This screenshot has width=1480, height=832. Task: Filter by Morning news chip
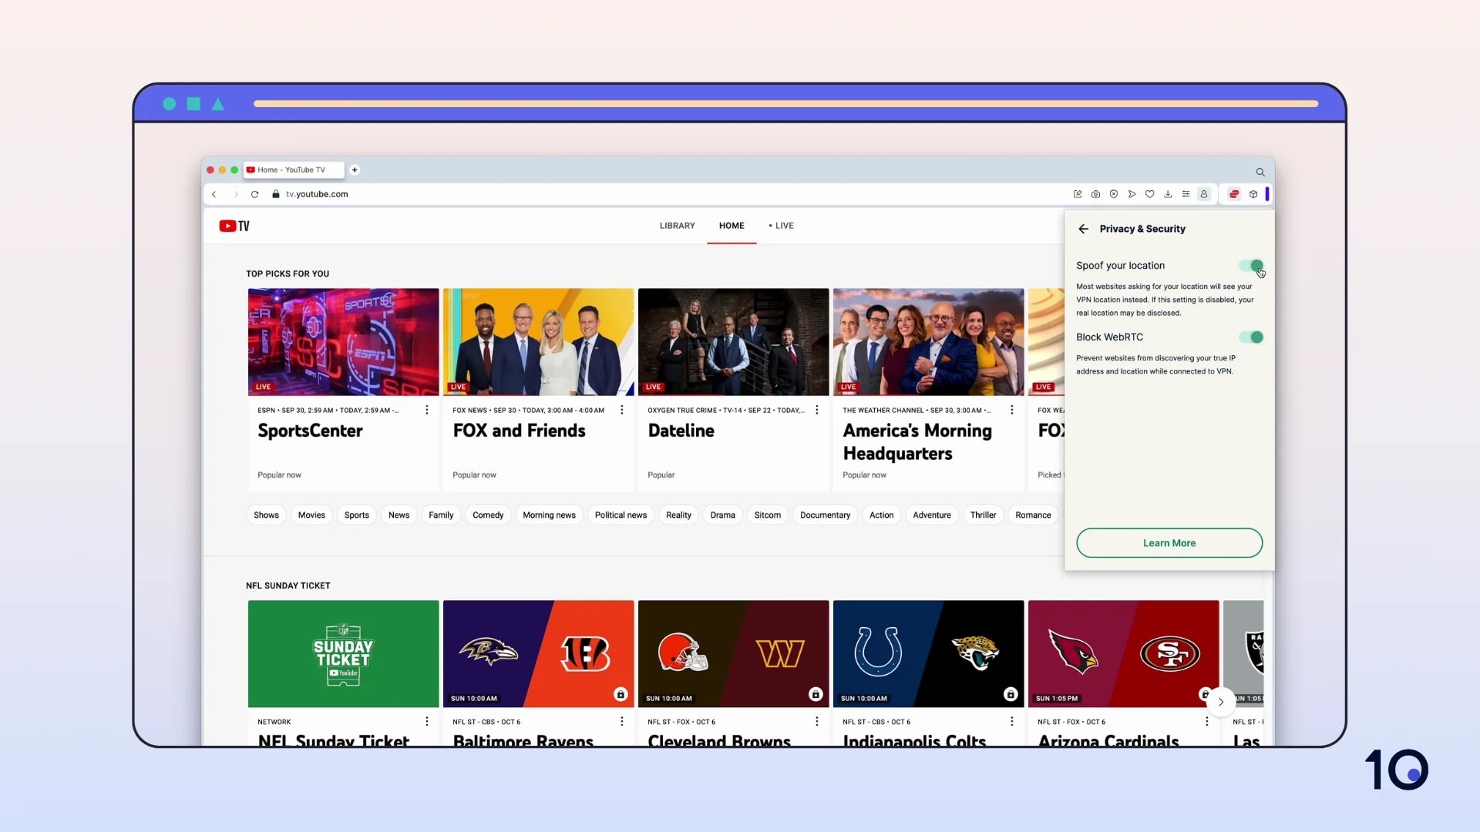tap(549, 515)
